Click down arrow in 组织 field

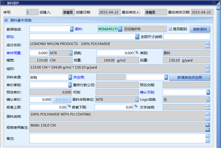(208, 71)
